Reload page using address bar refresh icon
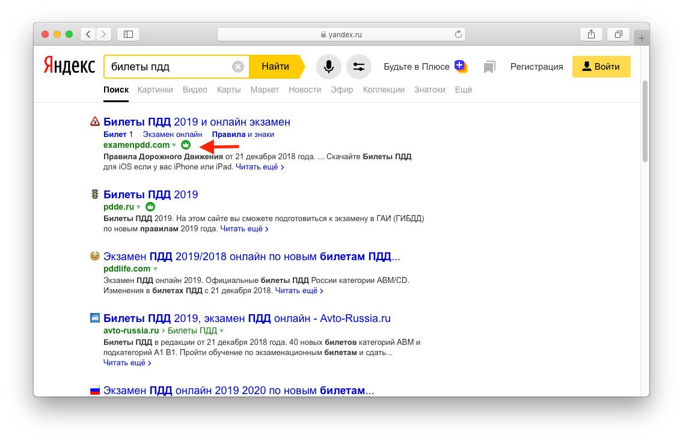Screen dimensions: 683x441 [x=458, y=34]
